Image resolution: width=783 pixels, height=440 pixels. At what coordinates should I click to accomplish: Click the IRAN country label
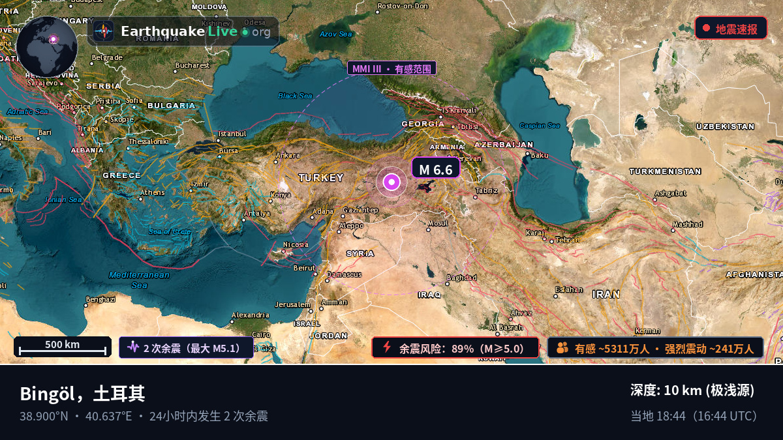606,294
